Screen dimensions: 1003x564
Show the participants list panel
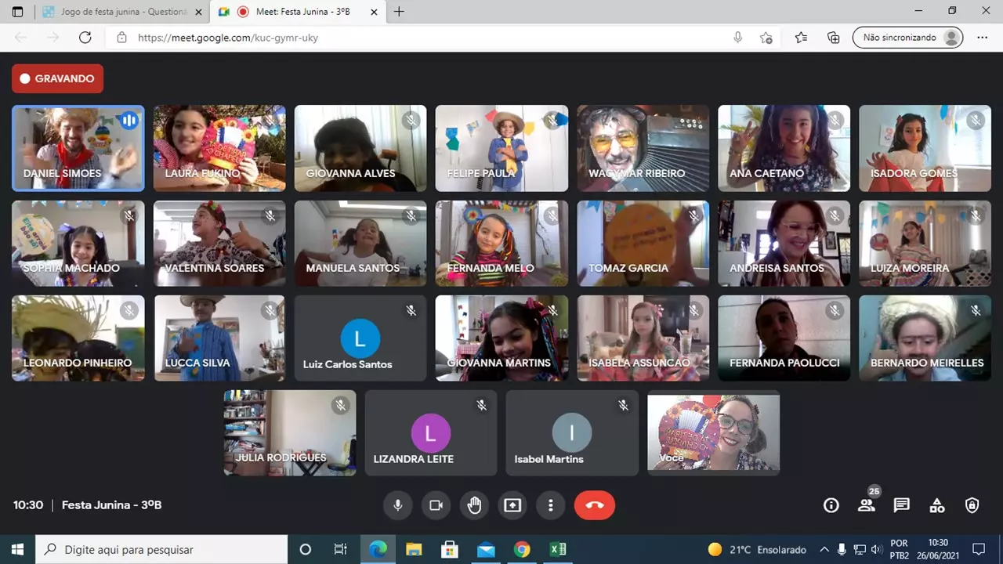coord(867,505)
